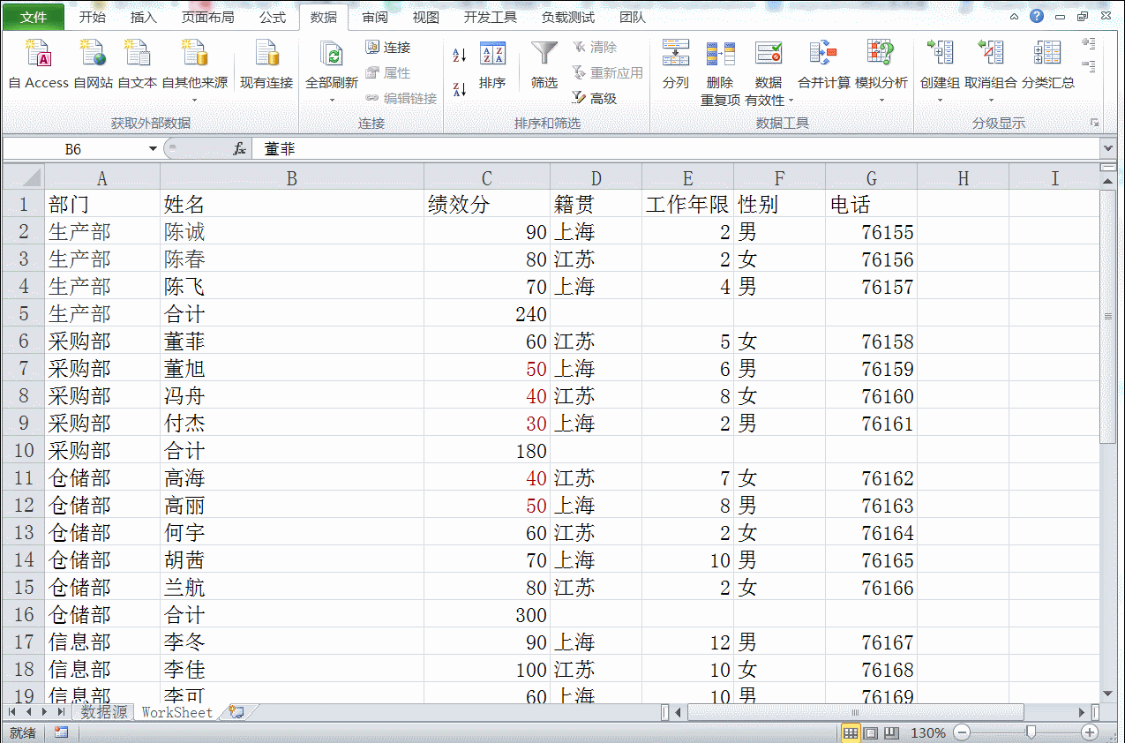Click cell containing 李冬
Image resolution: width=1125 pixels, height=743 pixels.
tap(291, 642)
